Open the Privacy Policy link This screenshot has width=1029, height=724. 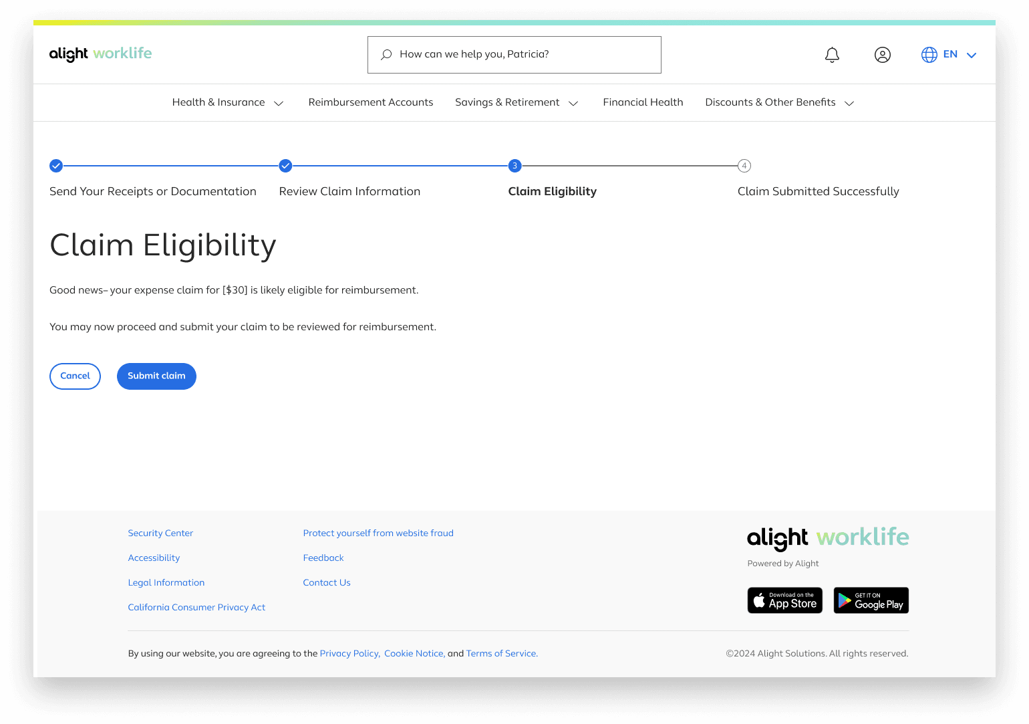tap(350, 654)
